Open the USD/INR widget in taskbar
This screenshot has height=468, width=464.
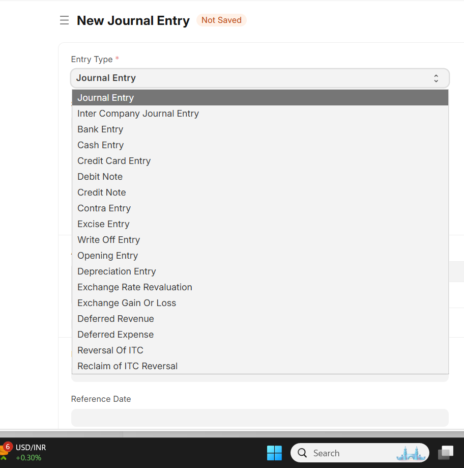(24, 452)
